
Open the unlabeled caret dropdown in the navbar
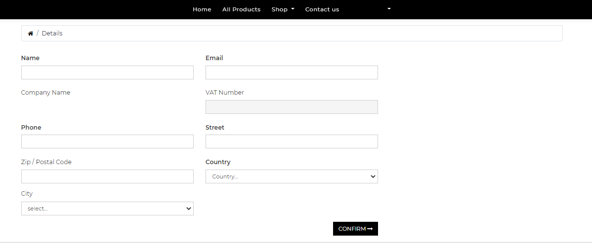pyautogui.click(x=389, y=9)
